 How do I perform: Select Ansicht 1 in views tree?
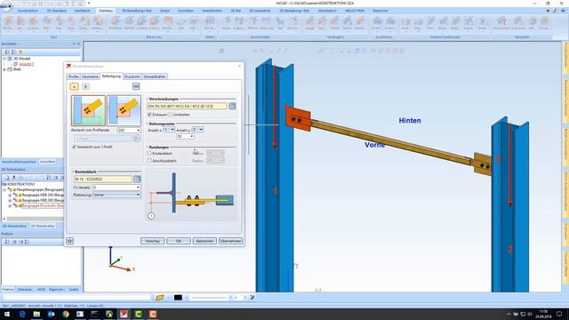(27, 64)
